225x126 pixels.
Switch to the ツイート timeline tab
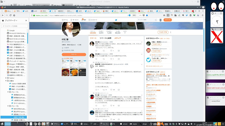pos(93,38)
